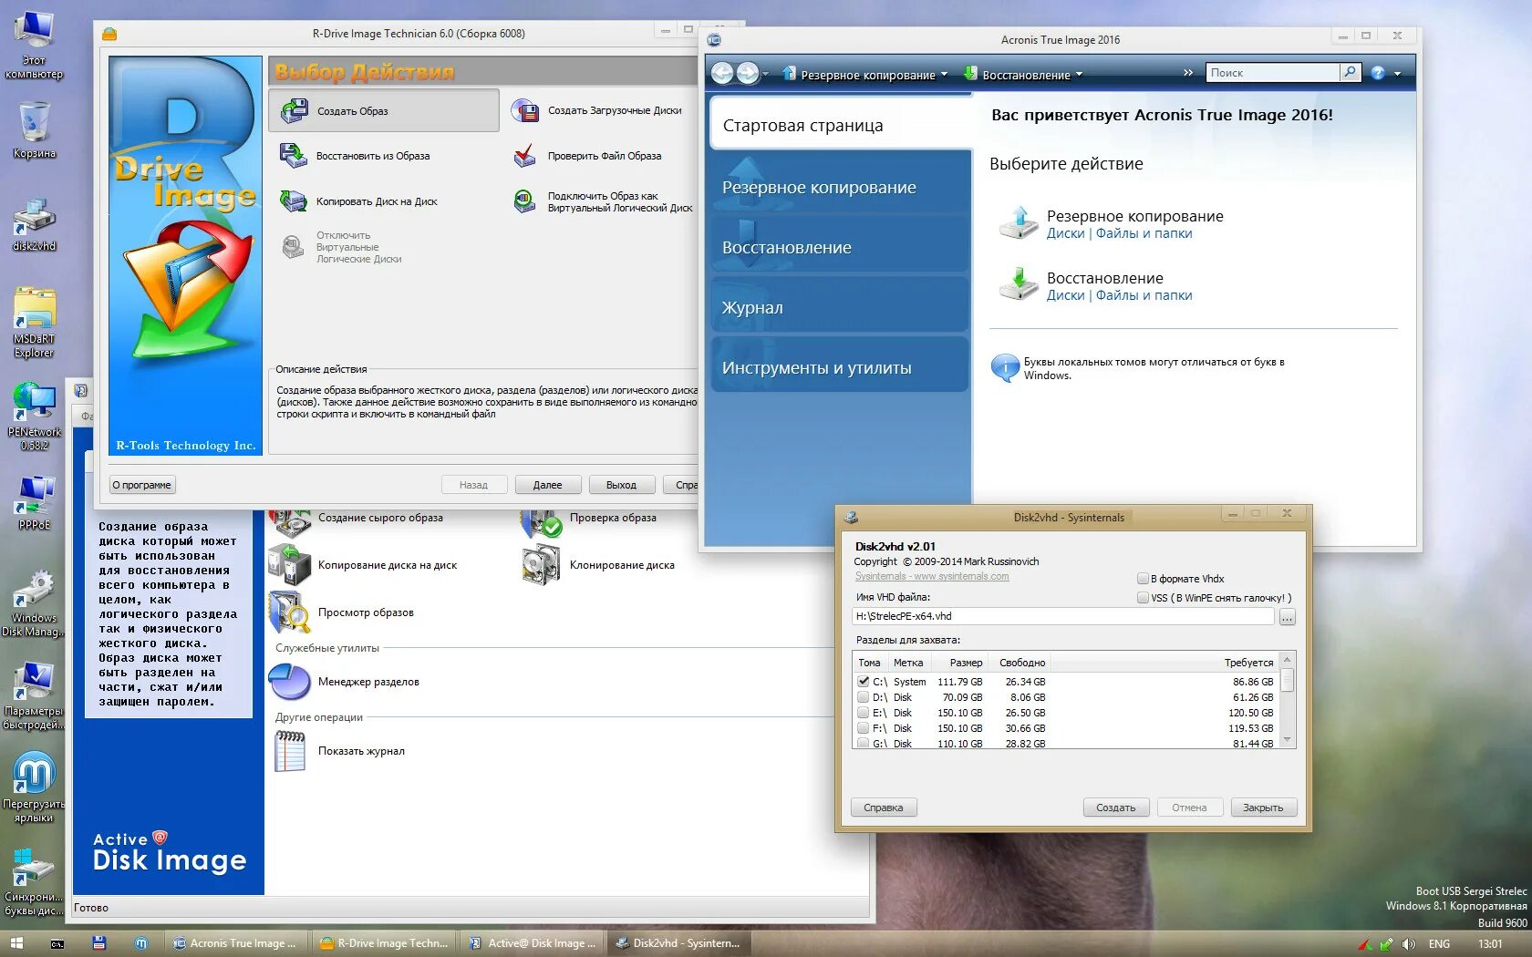Click the Restore from Image icon in R-Drive

pos(294,156)
